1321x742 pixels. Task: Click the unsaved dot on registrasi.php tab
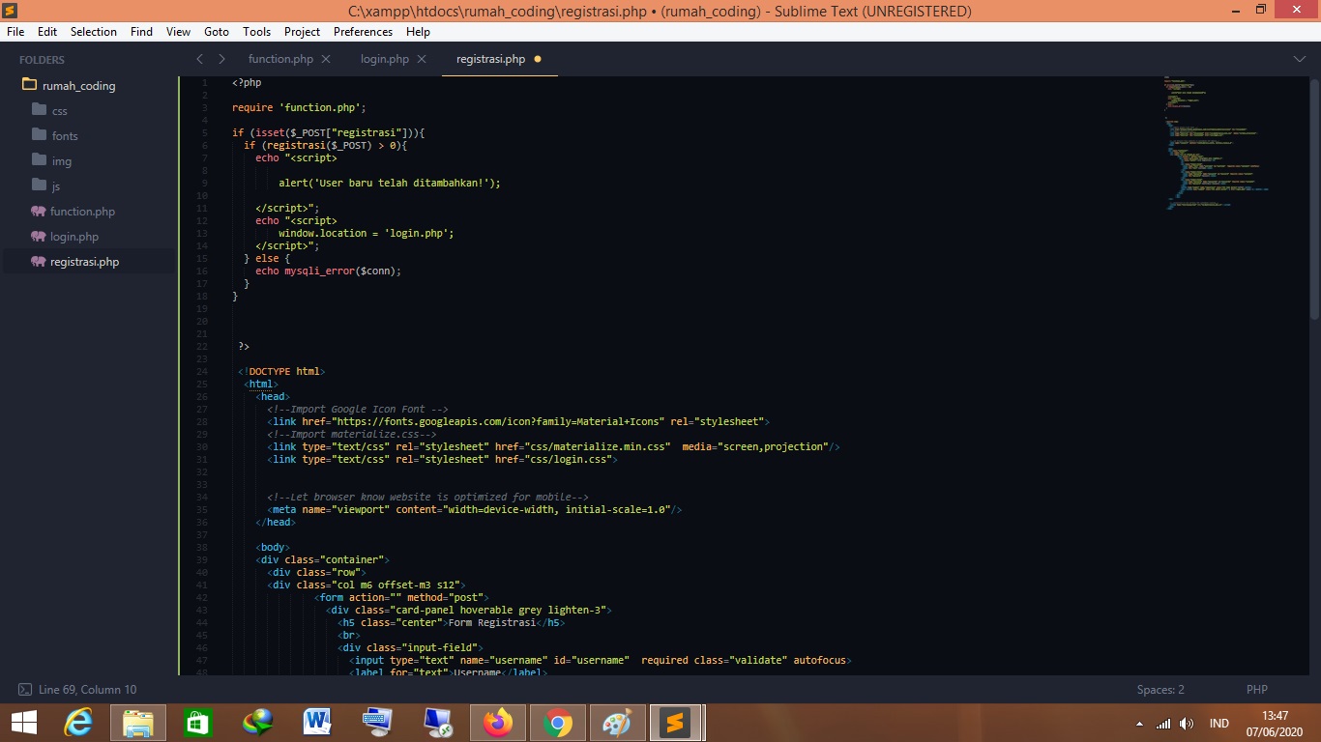(538, 59)
